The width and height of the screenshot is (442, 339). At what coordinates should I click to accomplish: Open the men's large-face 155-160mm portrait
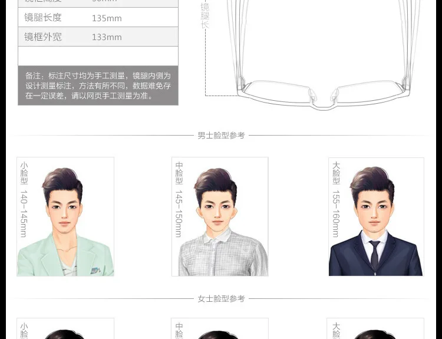[376, 216]
